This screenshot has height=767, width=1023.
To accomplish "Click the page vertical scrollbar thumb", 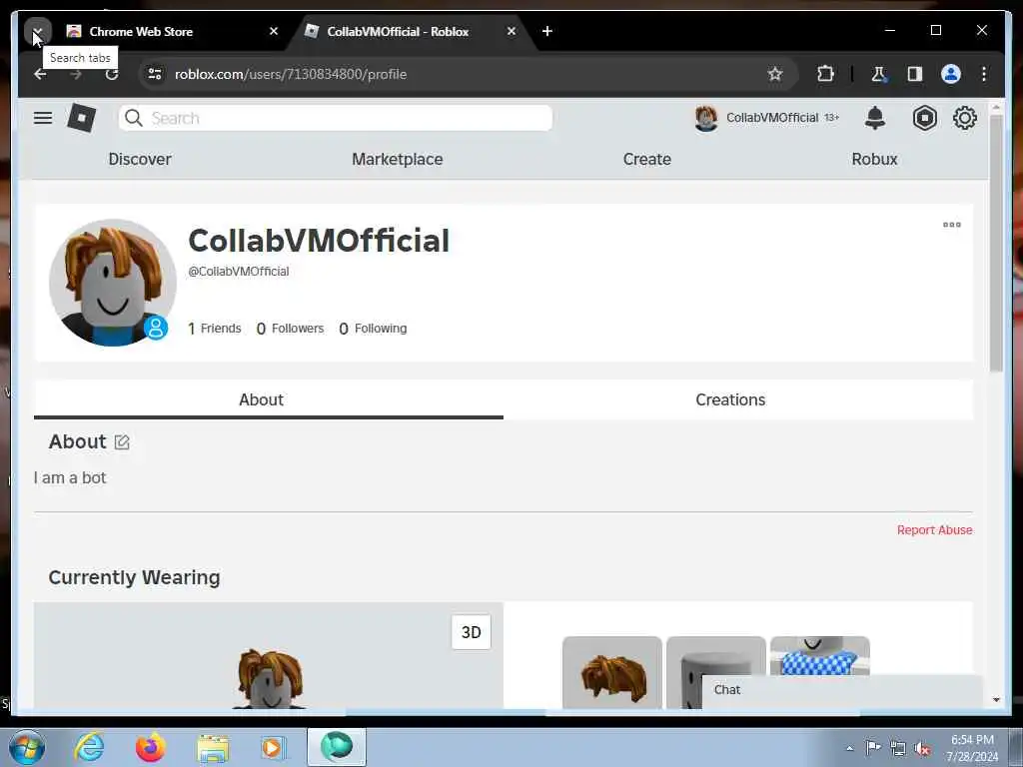I will 996,244.
